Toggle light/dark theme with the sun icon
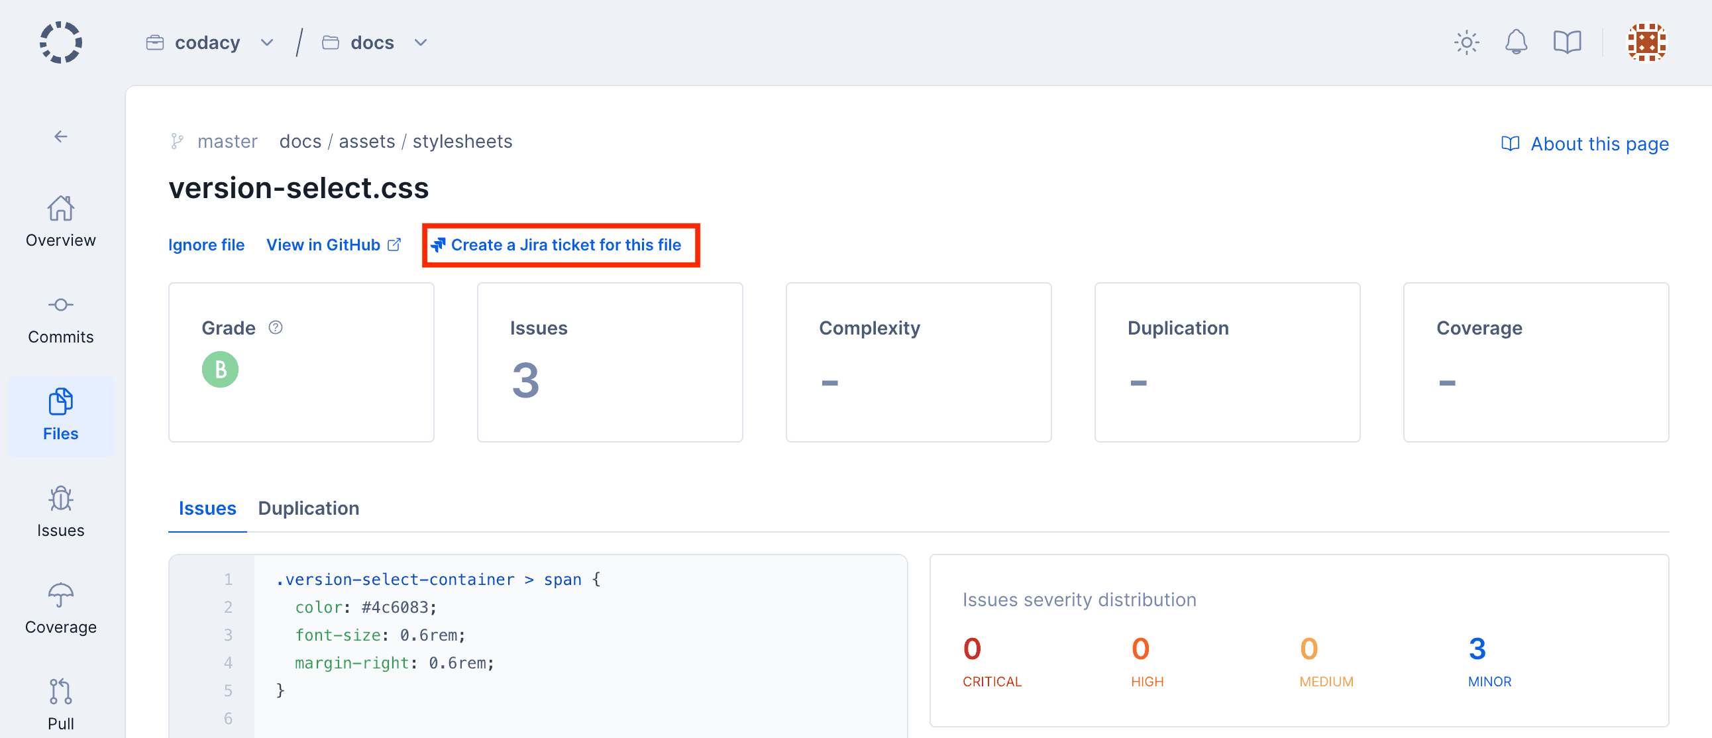 (x=1466, y=42)
